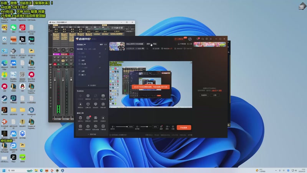Switch to the 横屏 landscape tab
307x173 pixels.
pos(101,45)
